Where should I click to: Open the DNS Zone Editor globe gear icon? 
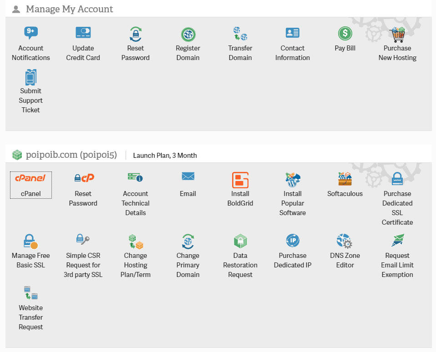coord(345,241)
